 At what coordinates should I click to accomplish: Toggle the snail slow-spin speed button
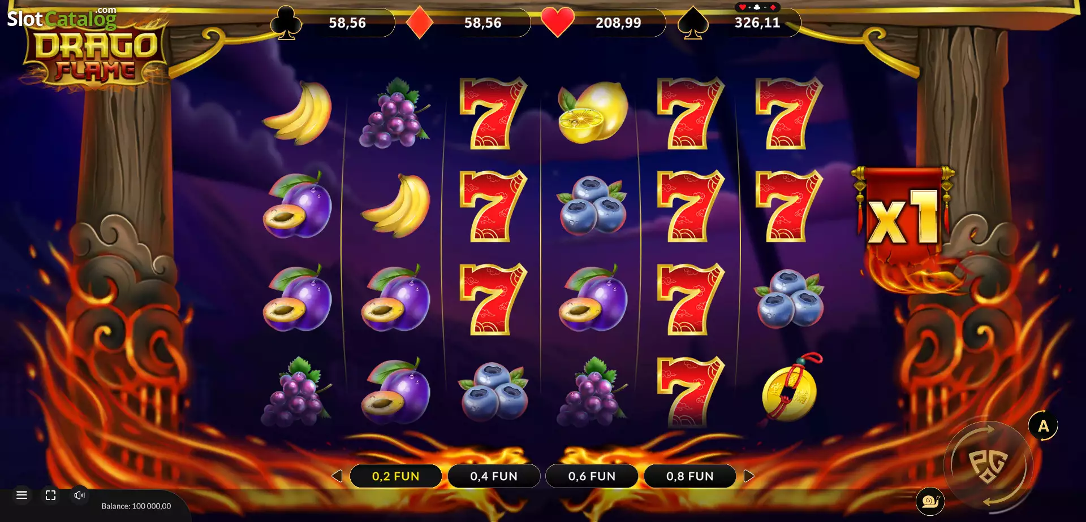coord(930,501)
